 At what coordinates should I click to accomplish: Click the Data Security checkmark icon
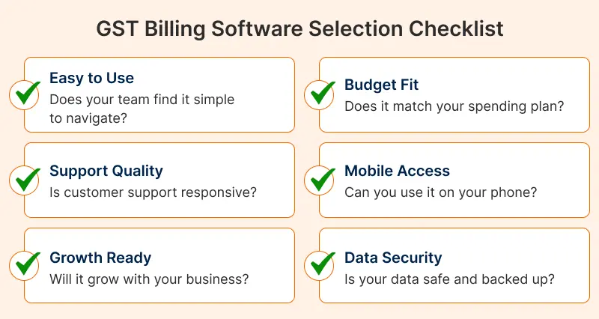(320, 265)
